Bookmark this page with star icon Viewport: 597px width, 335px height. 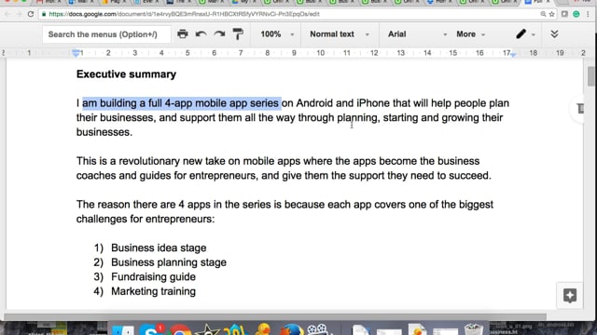(x=551, y=14)
